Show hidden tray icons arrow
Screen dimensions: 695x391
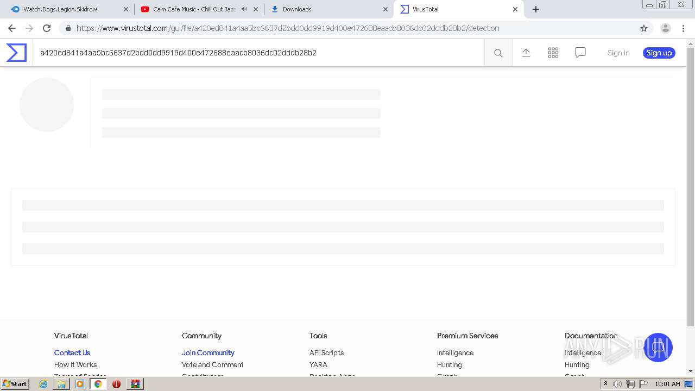(605, 383)
